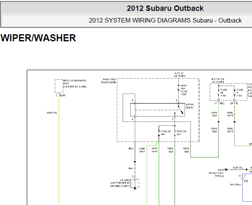Image resolution: width=252 pixels, height=205 pixels.
Task: Select the "B52" connector label
Action: click(x=222, y=104)
